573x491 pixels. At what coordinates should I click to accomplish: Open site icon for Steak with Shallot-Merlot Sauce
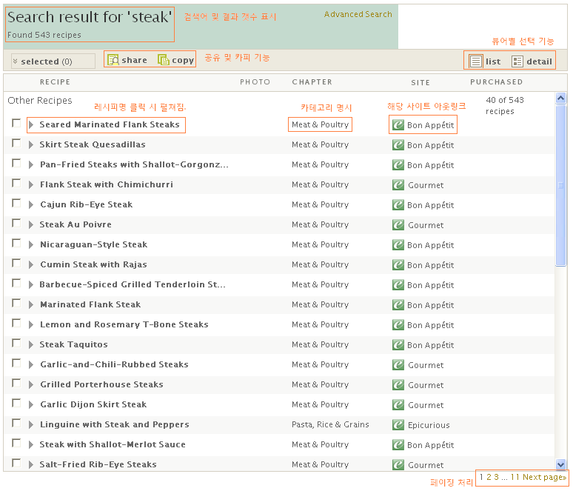(398, 445)
